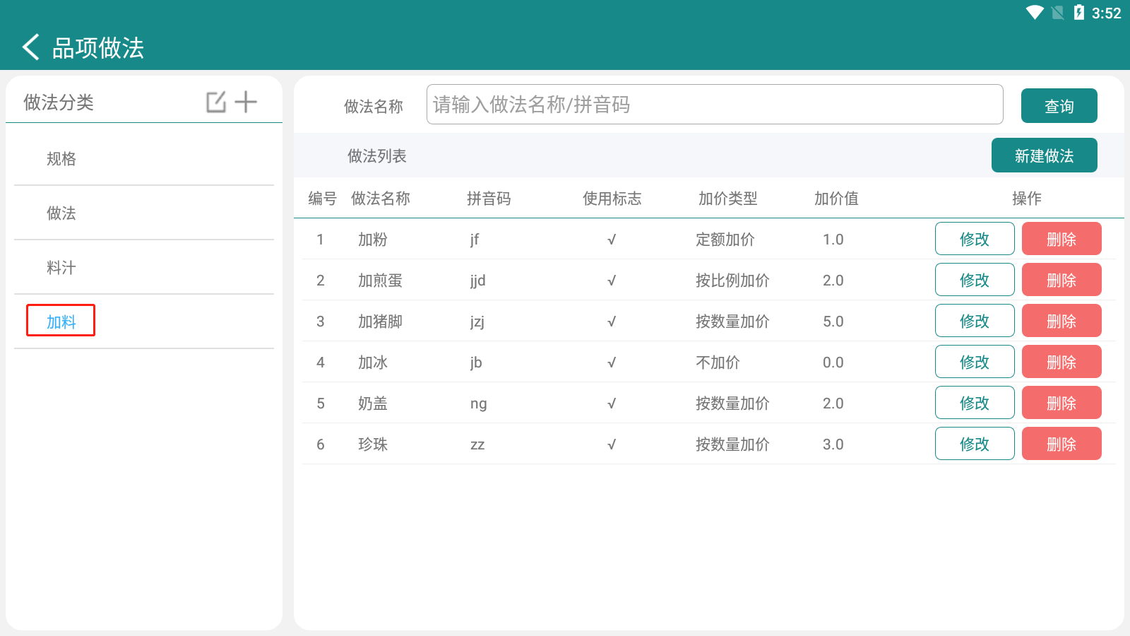1130x636 pixels.
Task: Focus the 做法名称 search field
Action: click(714, 105)
